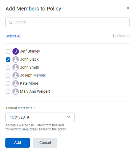Click the 11/01/2019 date field

[x=40, y=117]
